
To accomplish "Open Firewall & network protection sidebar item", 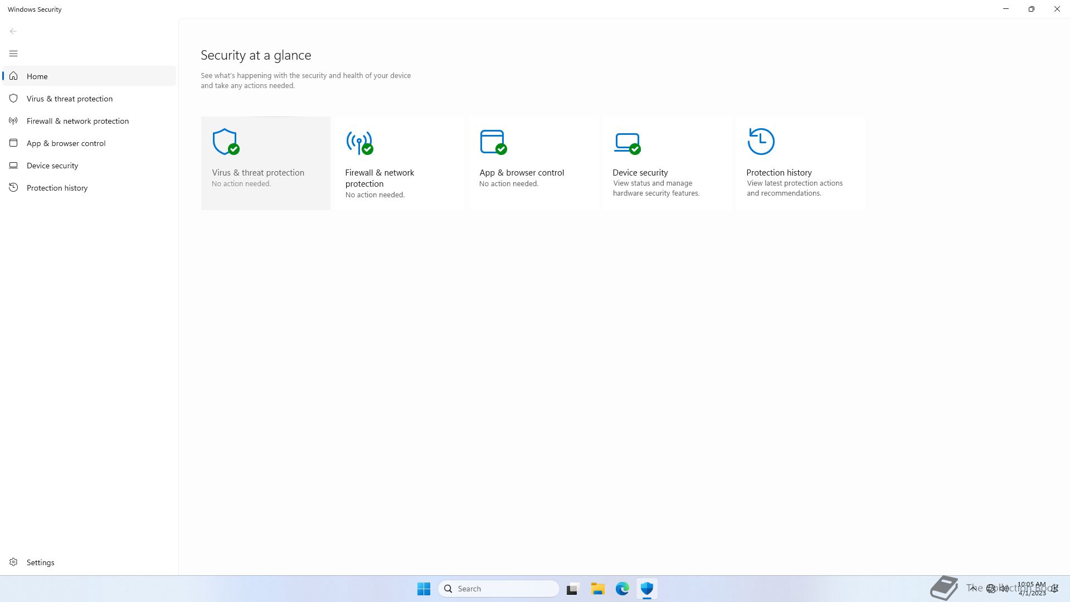I will [x=89, y=121].
